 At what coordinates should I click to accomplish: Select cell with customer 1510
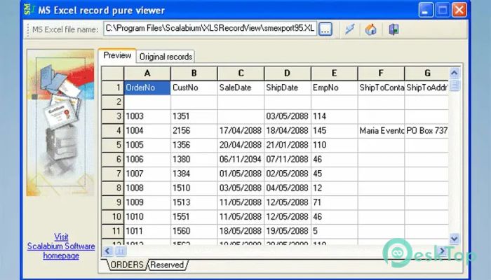point(194,188)
